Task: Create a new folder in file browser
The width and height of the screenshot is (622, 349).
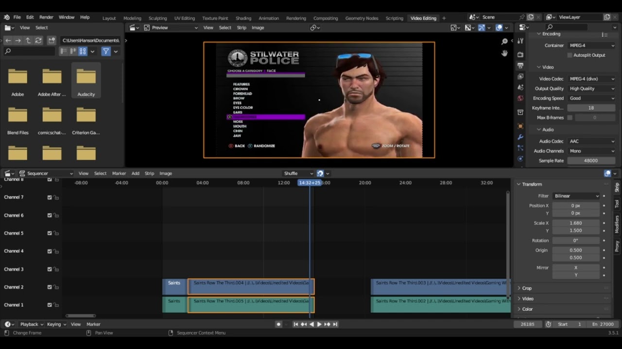Action: [x=51, y=41]
